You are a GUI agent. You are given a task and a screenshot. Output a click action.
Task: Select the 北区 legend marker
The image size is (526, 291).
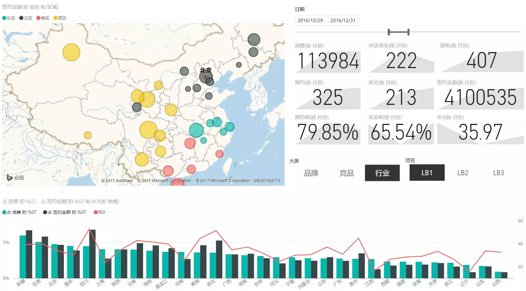click(21, 18)
